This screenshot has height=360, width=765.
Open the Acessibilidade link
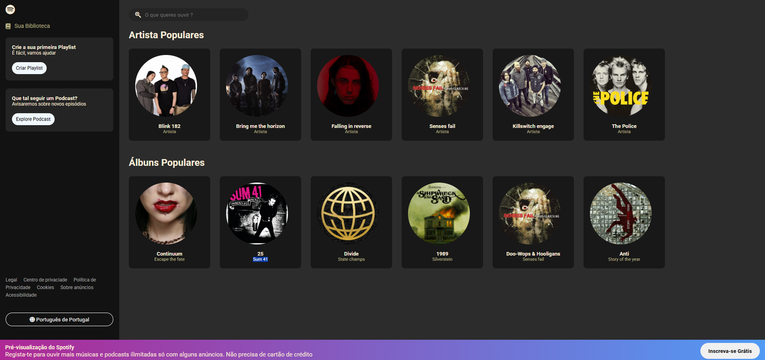[21, 295]
